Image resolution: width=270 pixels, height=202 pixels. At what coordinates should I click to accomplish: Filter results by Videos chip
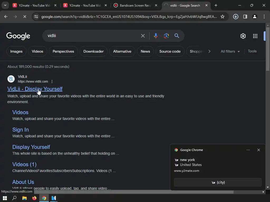click(37, 51)
